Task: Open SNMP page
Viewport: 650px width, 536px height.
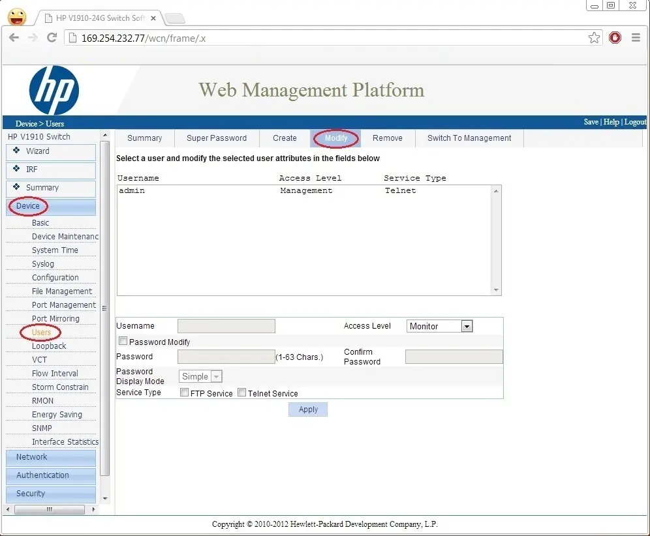Action: click(42, 428)
